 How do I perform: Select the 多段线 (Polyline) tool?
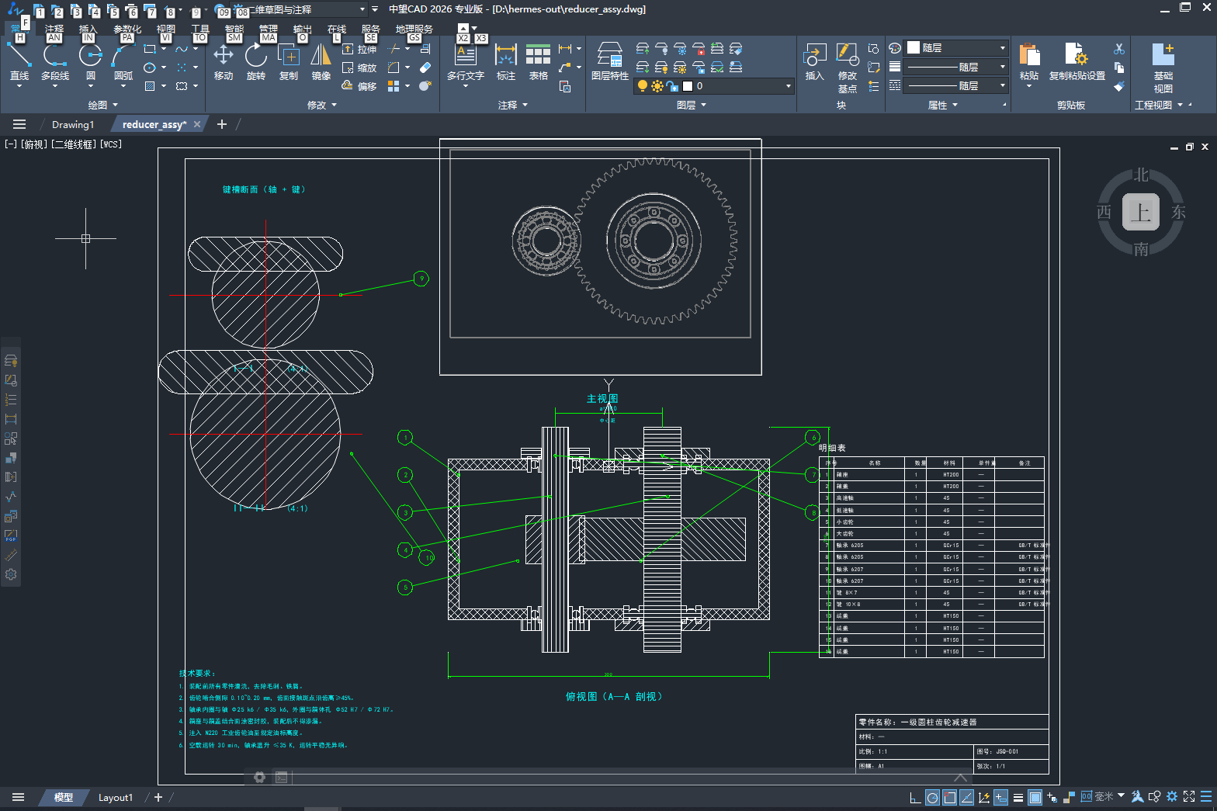point(55,62)
